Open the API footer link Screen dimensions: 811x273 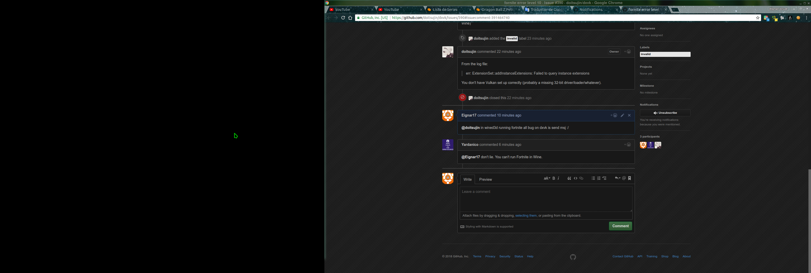click(640, 256)
